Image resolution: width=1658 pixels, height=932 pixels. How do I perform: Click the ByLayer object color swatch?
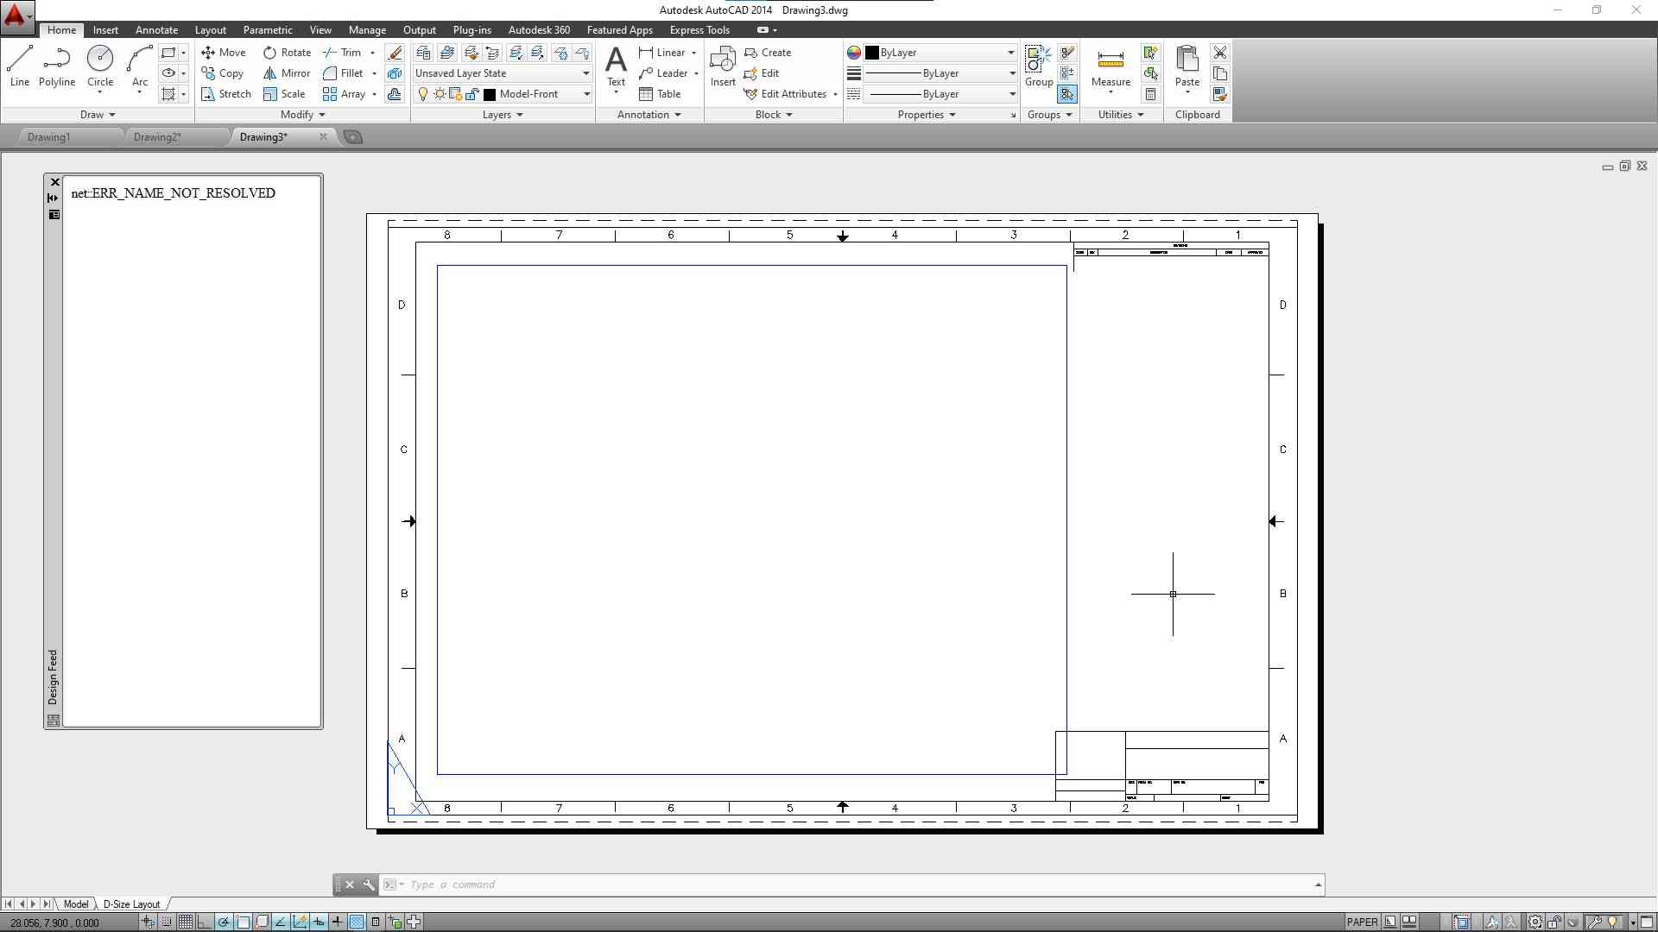[872, 53]
